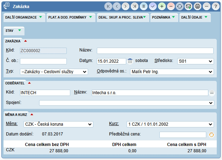This screenshot has height=160, width=222.
Task: Collapse the Zakázka section
Action: pyautogui.click(x=26, y=41)
